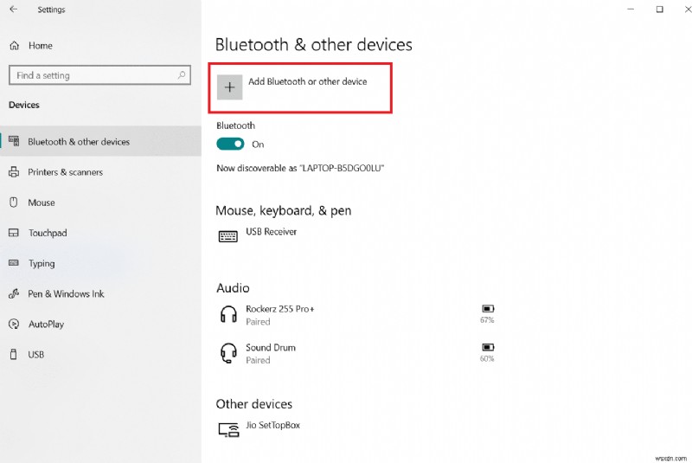Click the search magnifier icon
This screenshot has width=692, height=463.
coord(182,75)
